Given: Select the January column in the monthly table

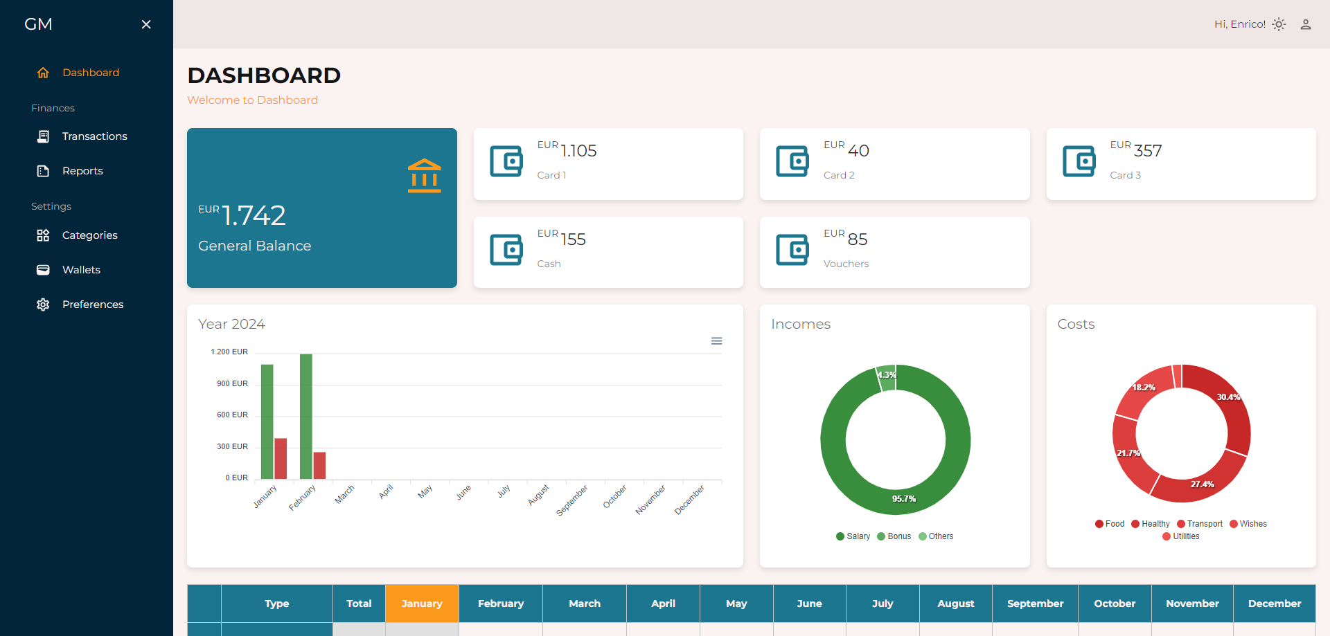Looking at the screenshot, I should coord(421,603).
